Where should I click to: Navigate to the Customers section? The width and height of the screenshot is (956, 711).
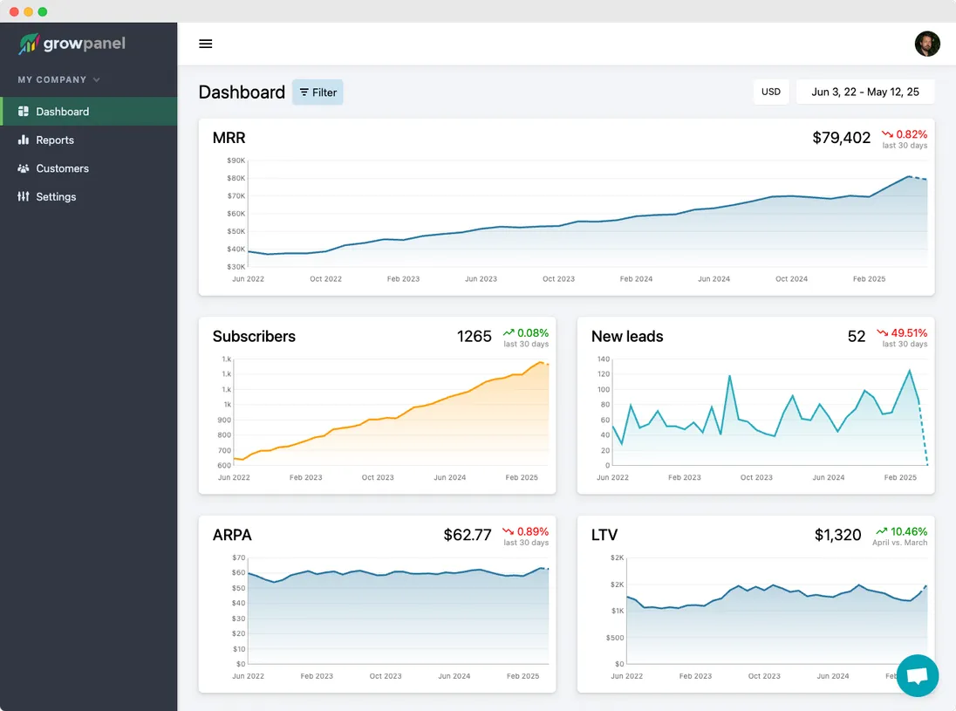62,168
